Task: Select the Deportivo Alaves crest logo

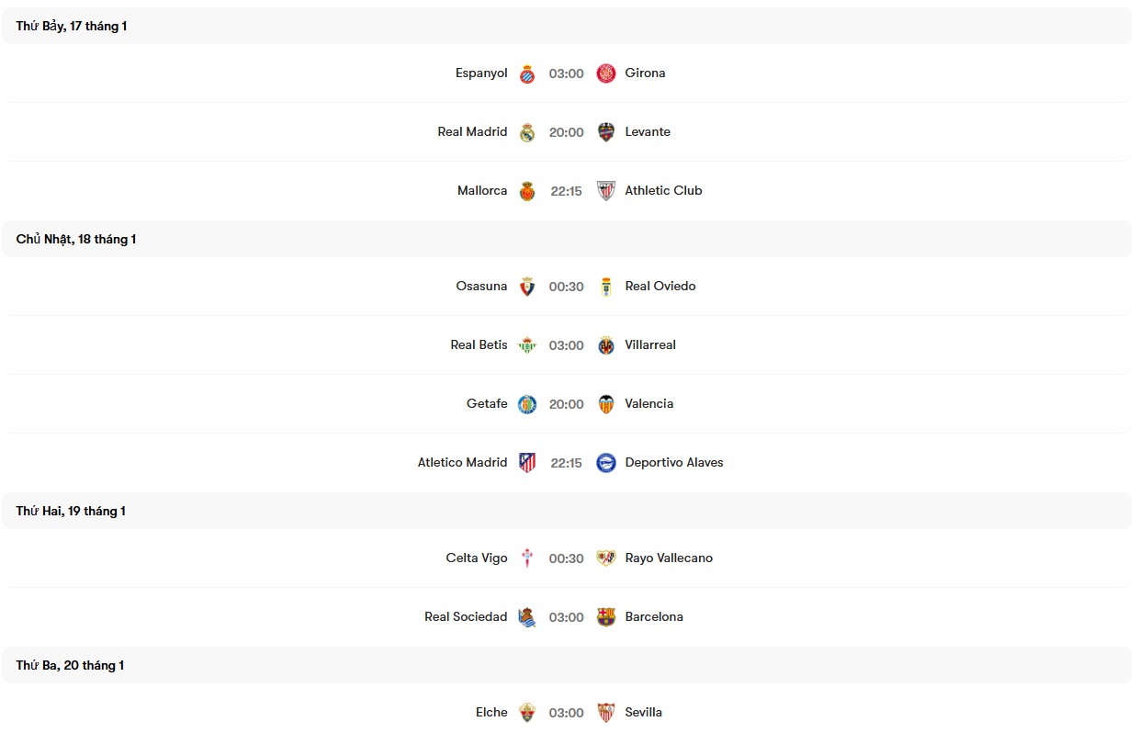Action: coord(606,462)
